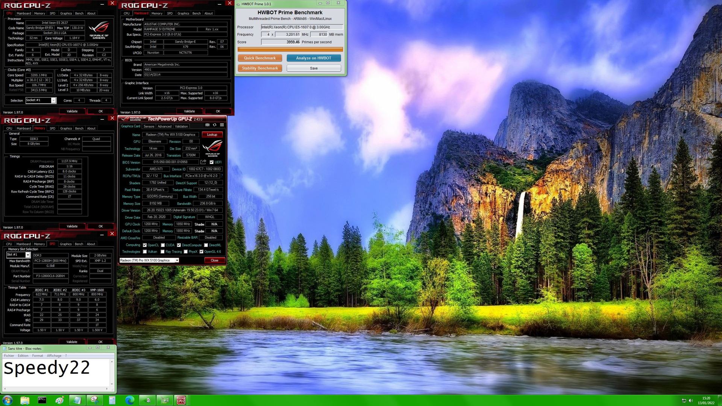Click OK in the CPU-Z Mainboard window
This screenshot has height=406, width=722.
pyautogui.click(x=218, y=111)
